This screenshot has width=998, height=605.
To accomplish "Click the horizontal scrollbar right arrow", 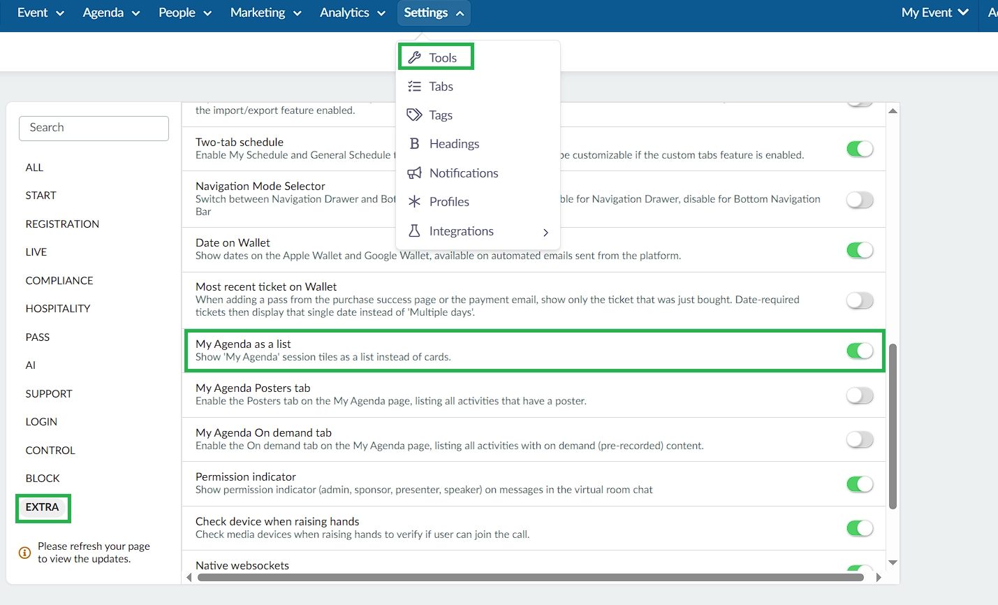I will click(879, 578).
